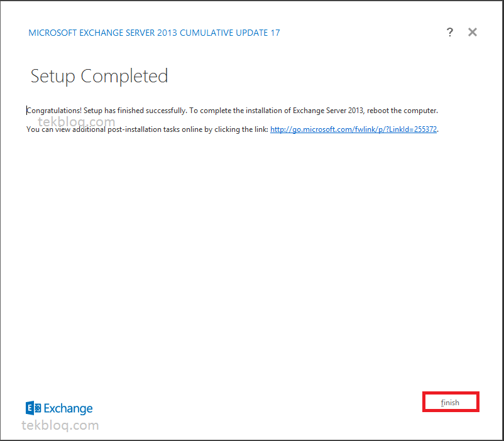Click the Exchange logo icon
Image resolution: width=504 pixels, height=441 pixels.
point(33,408)
